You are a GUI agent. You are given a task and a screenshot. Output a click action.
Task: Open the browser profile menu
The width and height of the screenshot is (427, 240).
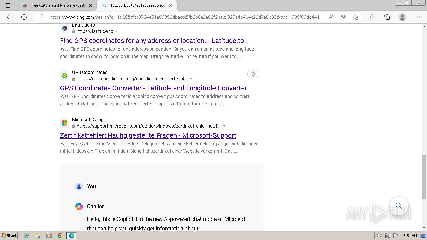[402, 17]
